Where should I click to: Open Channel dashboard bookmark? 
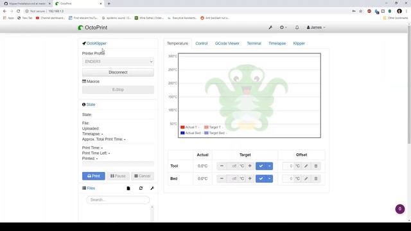[x=50, y=18]
